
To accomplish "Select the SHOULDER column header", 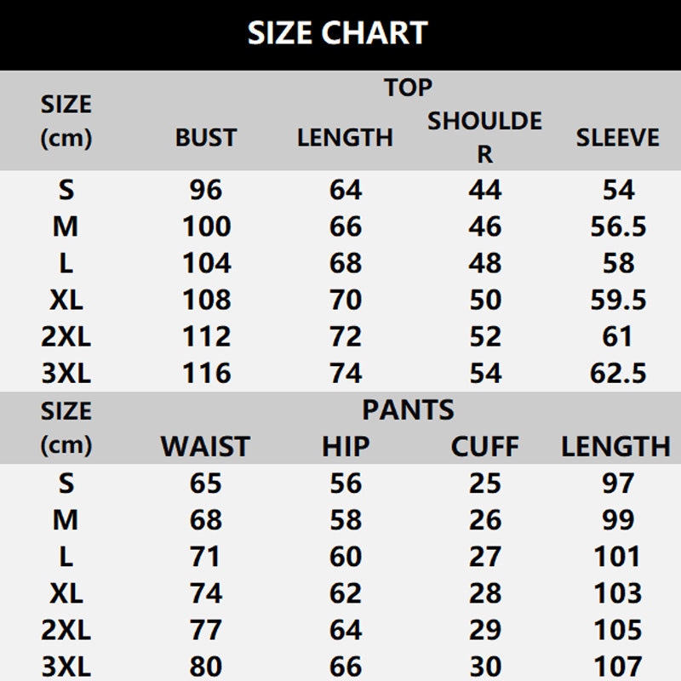I will 484,136.
